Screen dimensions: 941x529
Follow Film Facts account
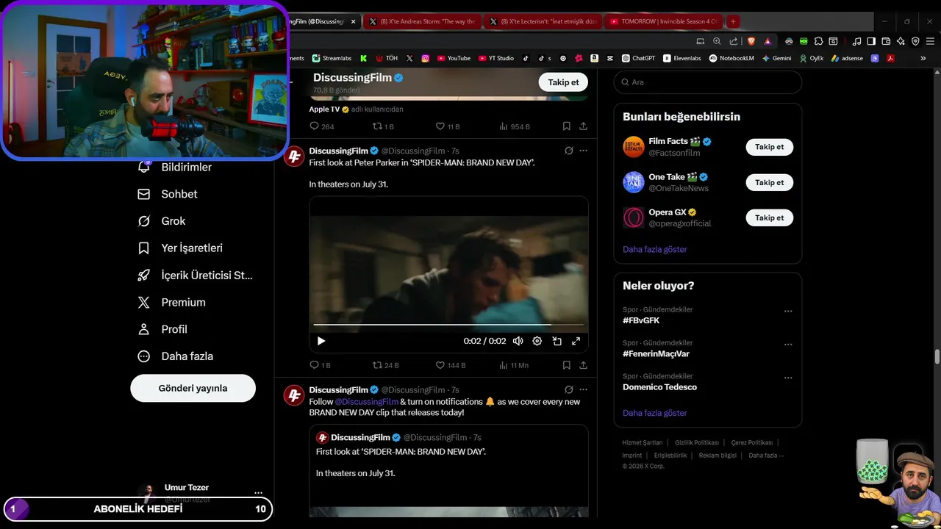[x=769, y=147]
